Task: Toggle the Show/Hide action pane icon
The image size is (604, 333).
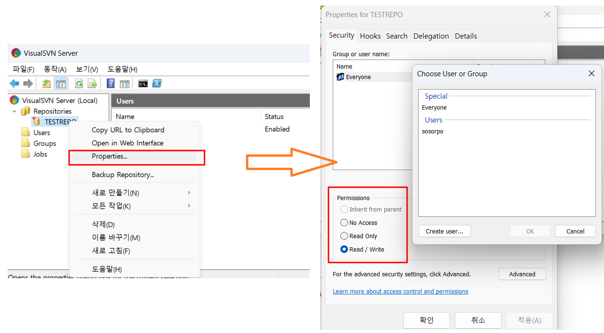Action: pyautogui.click(x=124, y=84)
